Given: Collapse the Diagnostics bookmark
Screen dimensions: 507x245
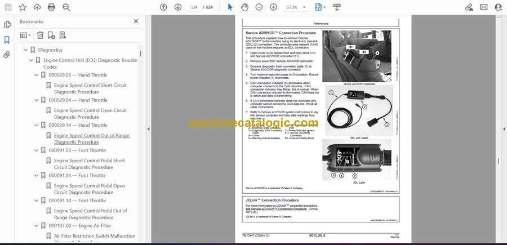Looking at the screenshot, I should 26,50.
